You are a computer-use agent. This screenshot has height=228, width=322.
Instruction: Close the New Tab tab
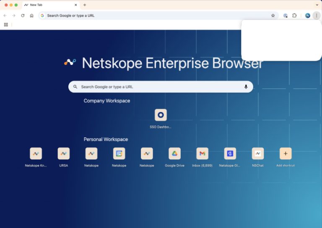[75, 5]
